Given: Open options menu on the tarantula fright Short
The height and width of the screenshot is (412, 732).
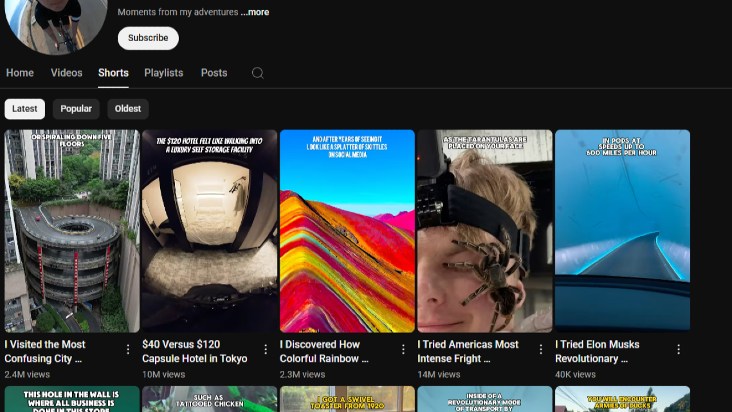Looking at the screenshot, I should pos(541,348).
